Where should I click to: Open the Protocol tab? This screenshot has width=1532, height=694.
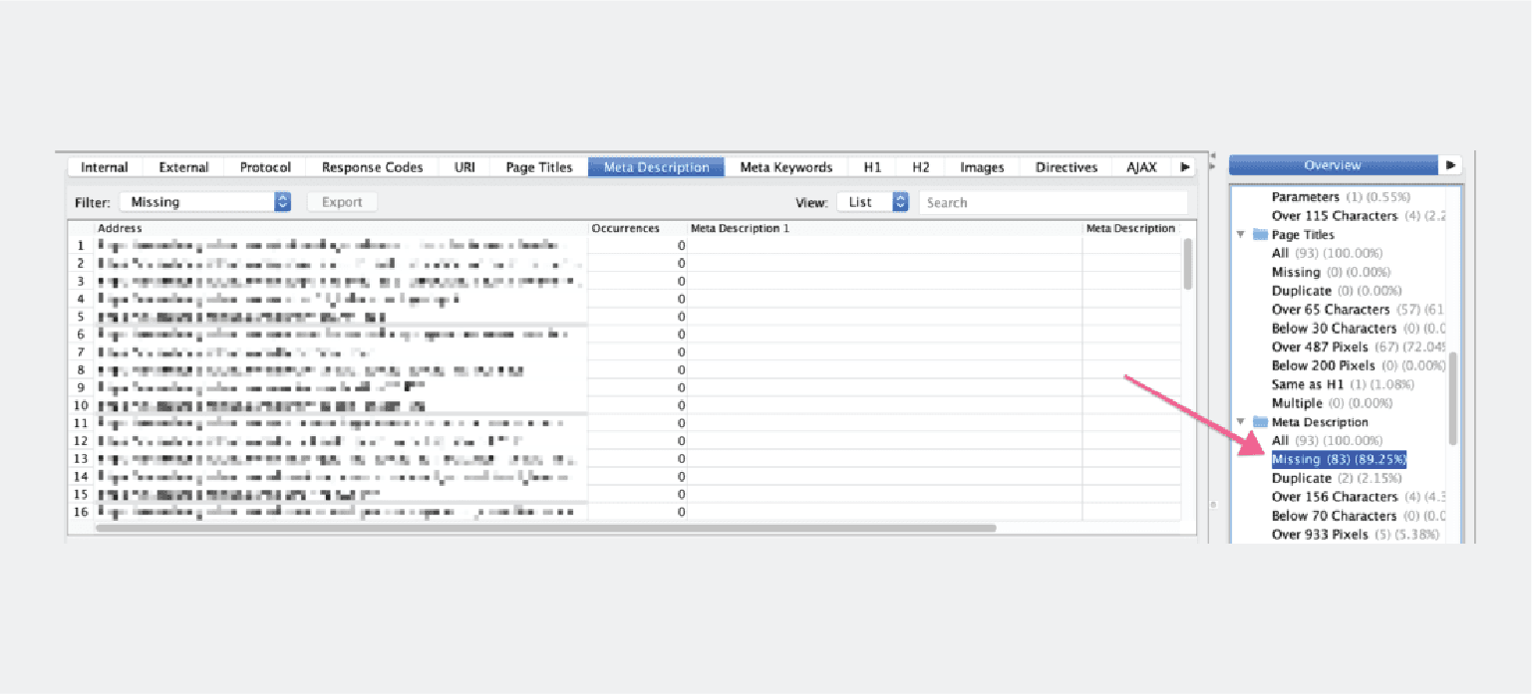pos(265,167)
